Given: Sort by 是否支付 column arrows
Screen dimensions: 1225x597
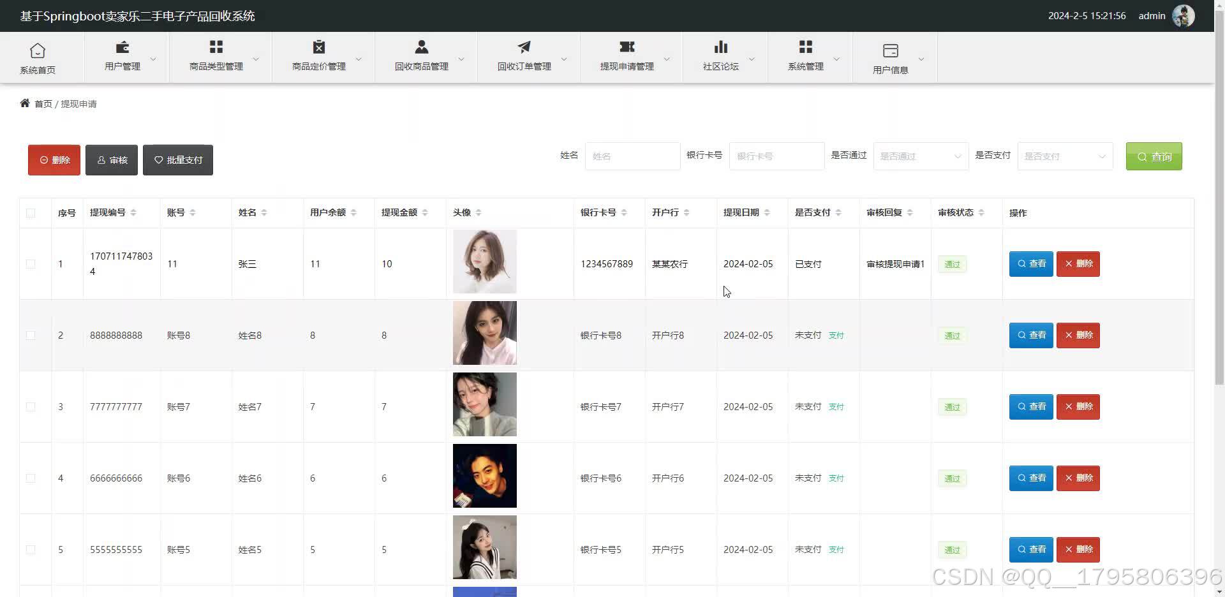Looking at the screenshot, I should [838, 212].
